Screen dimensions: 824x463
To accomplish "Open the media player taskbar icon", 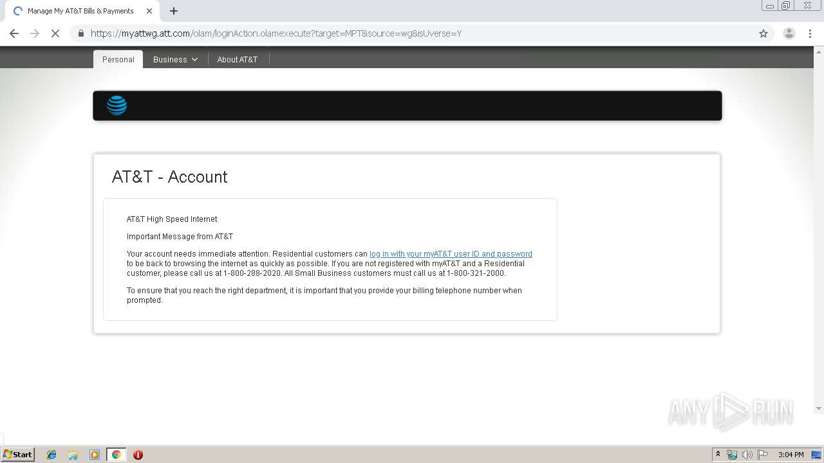I will click(95, 455).
